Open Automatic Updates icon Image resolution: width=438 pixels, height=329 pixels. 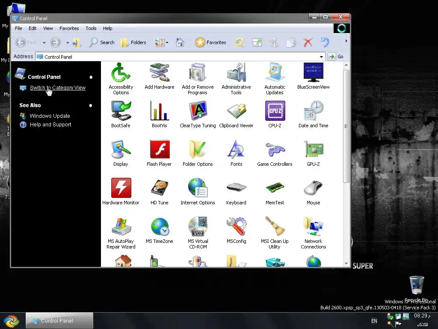(x=275, y=79)
